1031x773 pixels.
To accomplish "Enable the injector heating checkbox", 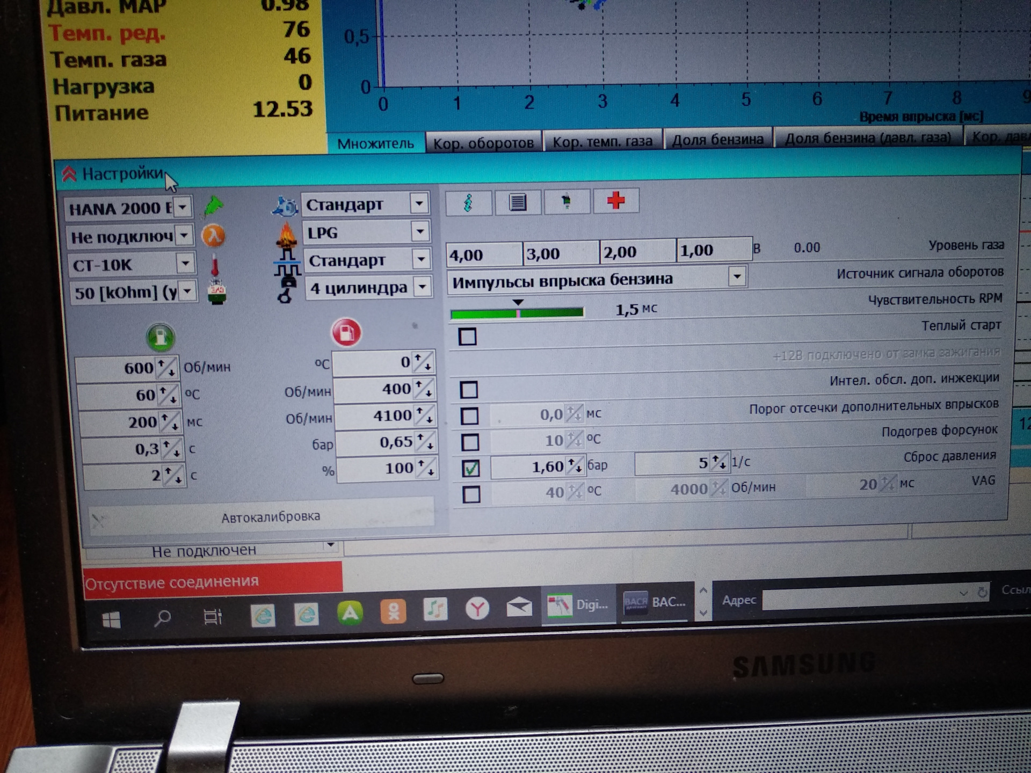I will pyautogui.click(x=470, y=442).
